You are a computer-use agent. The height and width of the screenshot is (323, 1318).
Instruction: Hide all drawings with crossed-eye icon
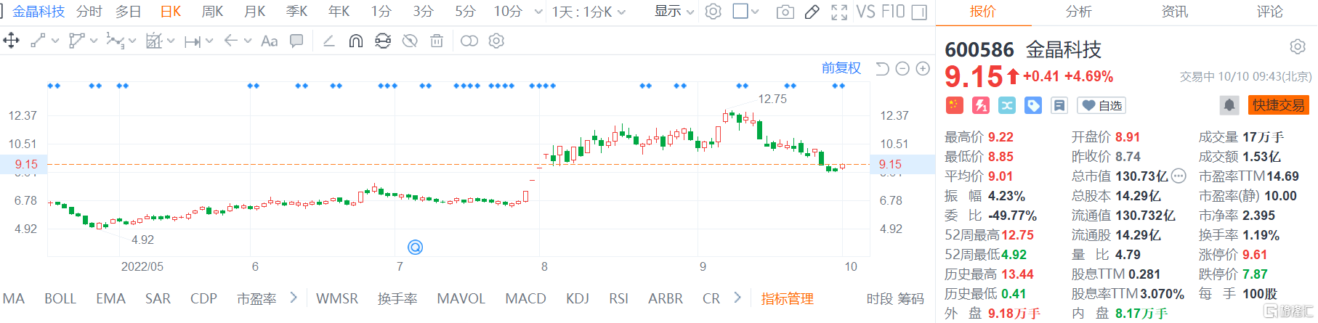tap(410, 41)
